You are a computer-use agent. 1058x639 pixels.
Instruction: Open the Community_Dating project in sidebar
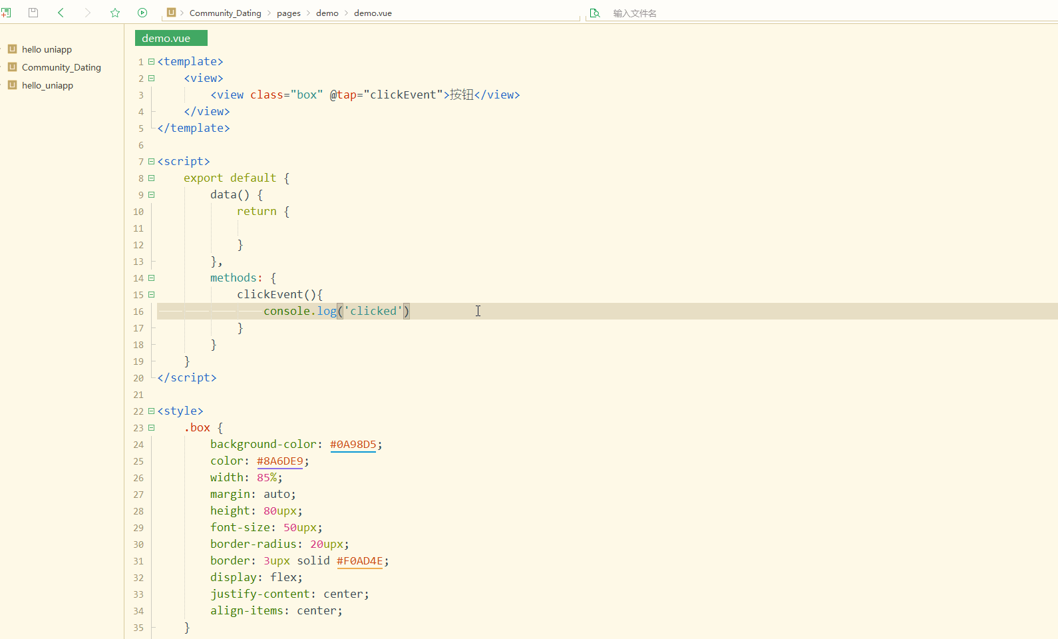(61, 67)
